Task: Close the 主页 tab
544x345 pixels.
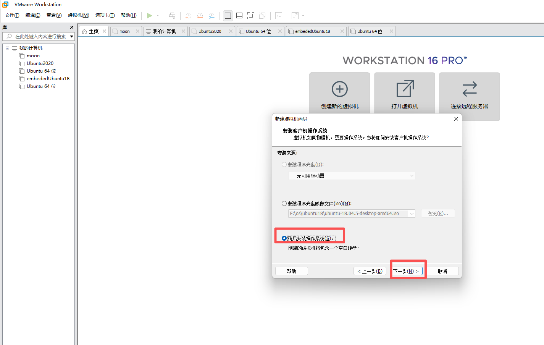Action: tap(104, 31)
